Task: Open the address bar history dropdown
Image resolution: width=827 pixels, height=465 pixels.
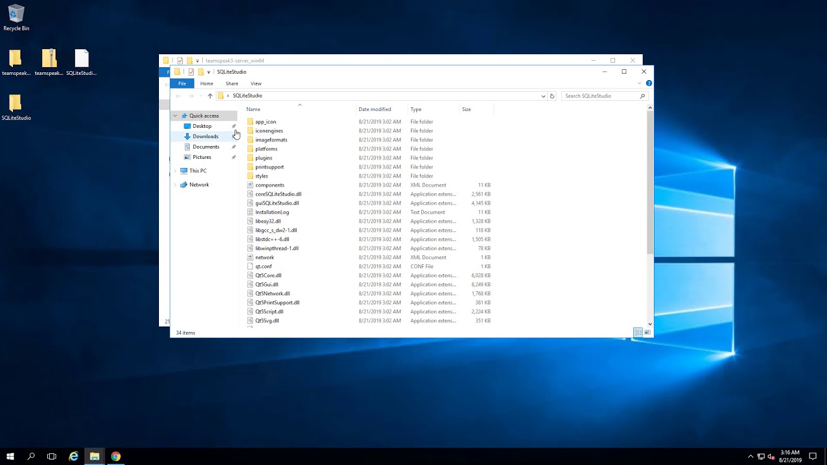Action: [x=543, y=96]
